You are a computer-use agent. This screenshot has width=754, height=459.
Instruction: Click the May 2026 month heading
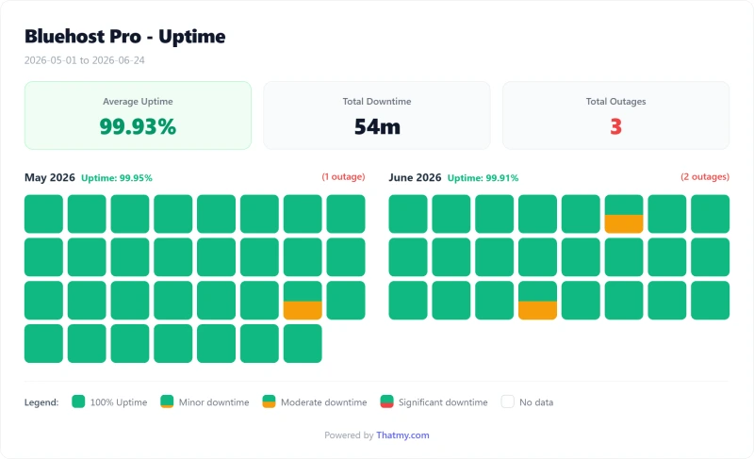tap(50, 177)
